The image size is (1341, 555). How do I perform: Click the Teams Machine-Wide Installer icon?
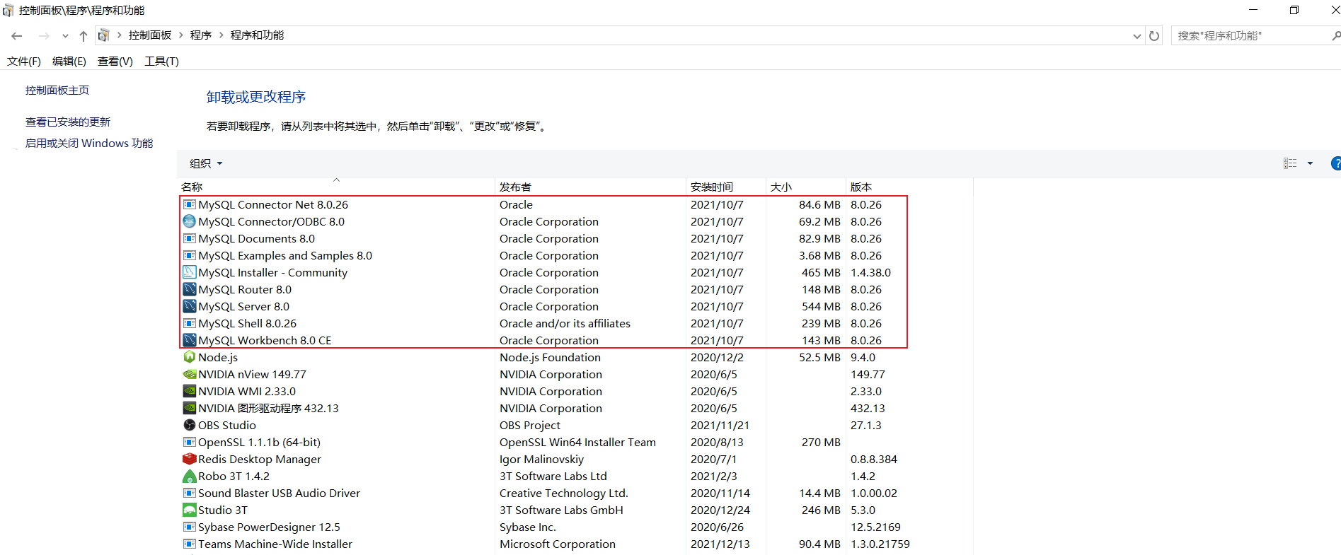[190, 544]
